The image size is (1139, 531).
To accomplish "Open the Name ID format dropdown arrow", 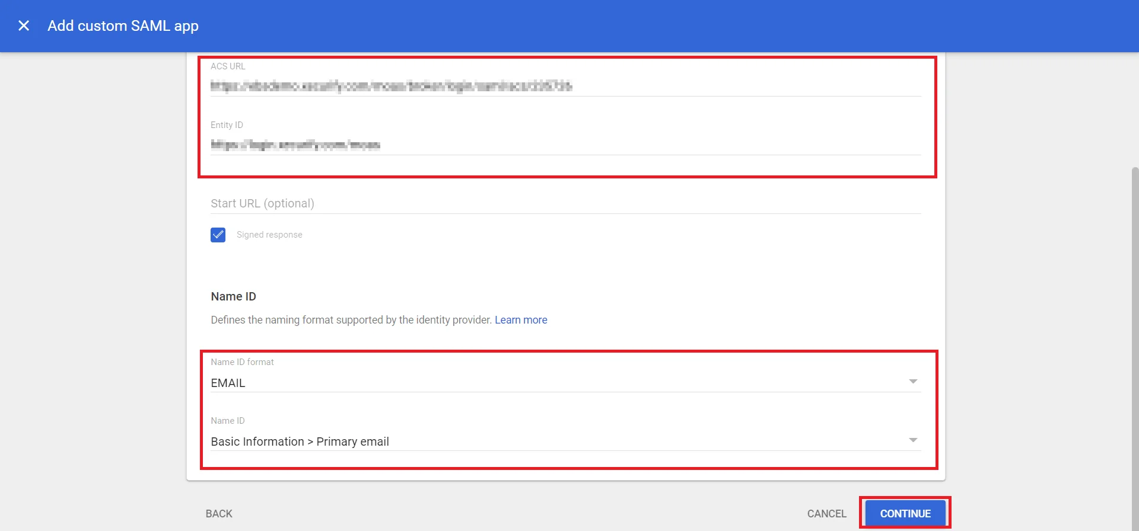I will [x=914, y=381].
